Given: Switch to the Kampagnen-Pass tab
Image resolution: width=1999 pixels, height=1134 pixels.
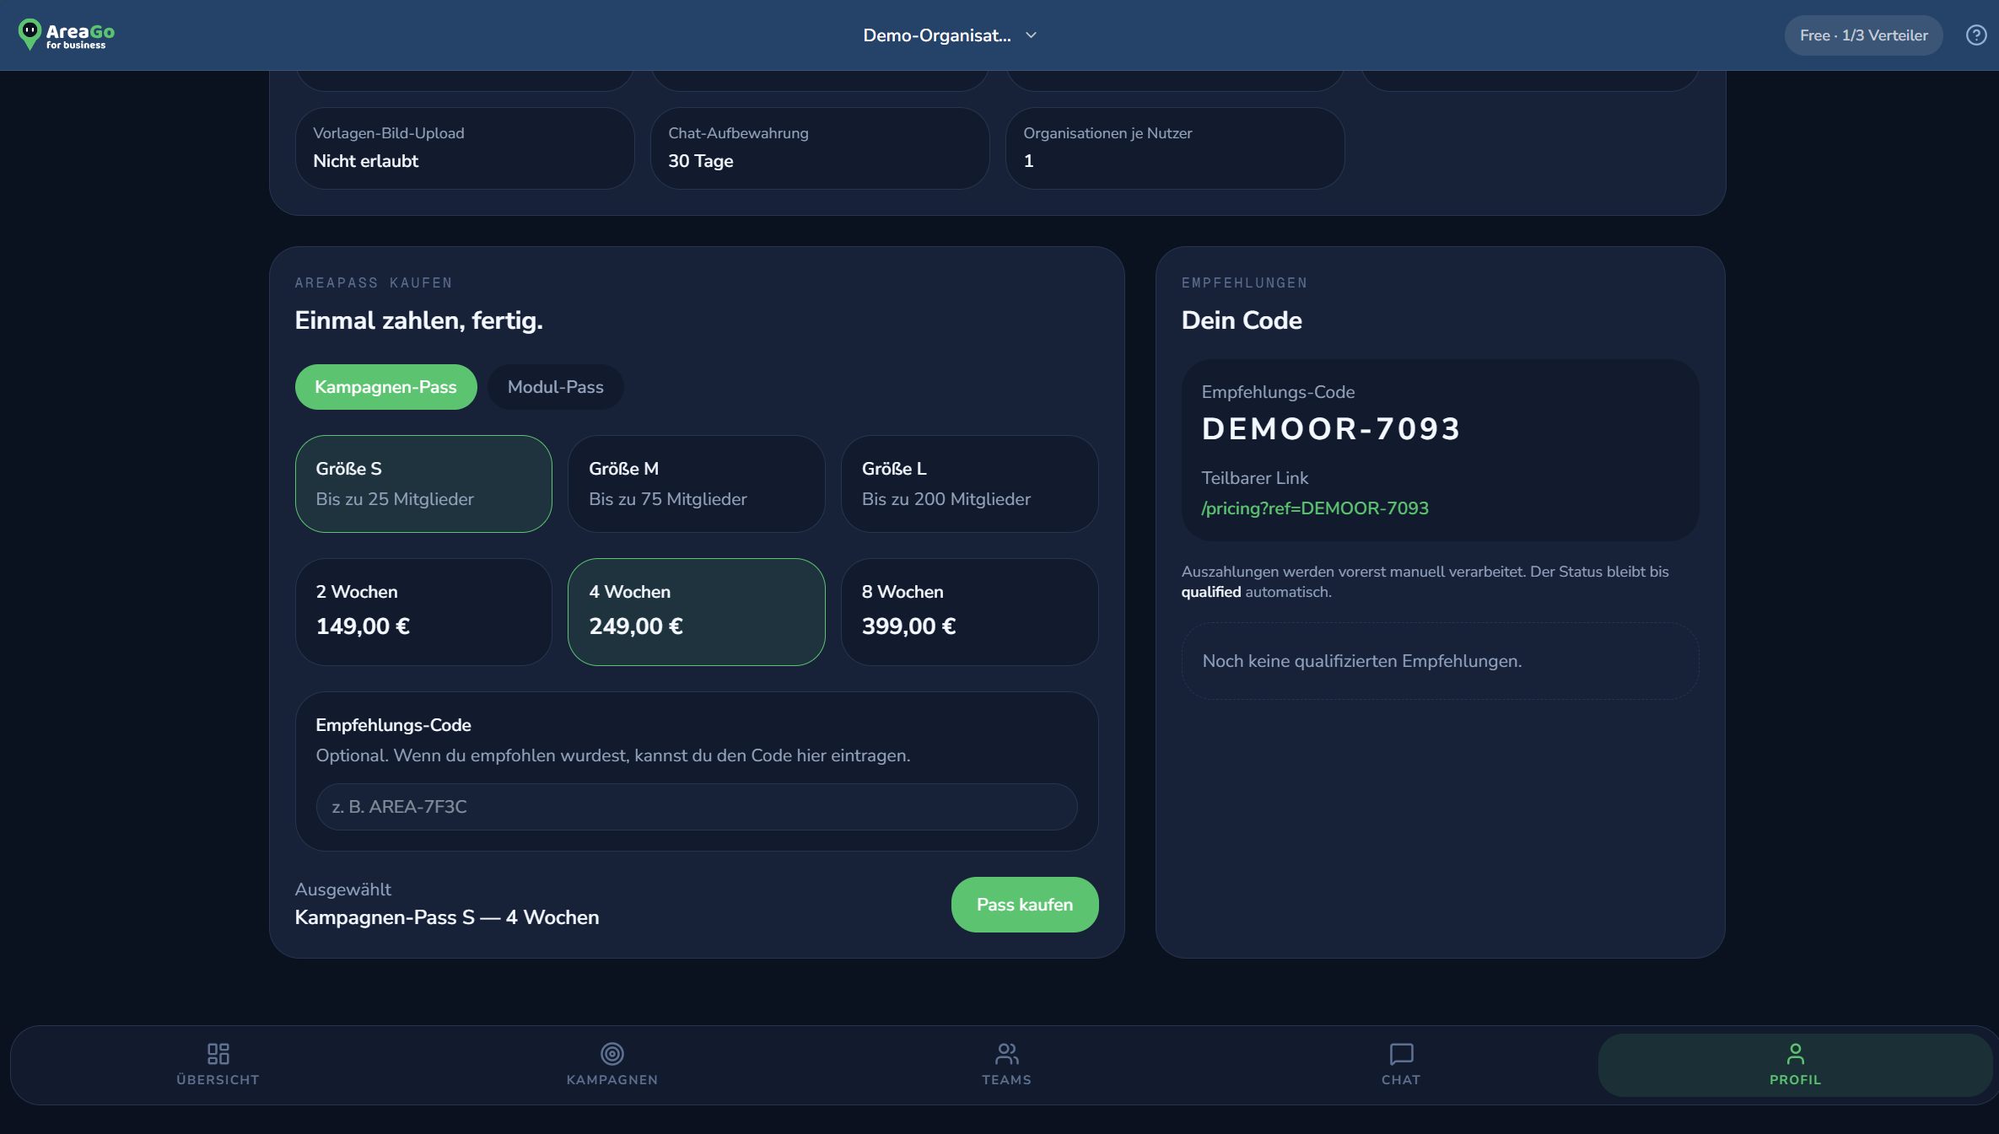Looking at the screenshot, I should click(x=385, y=387).
